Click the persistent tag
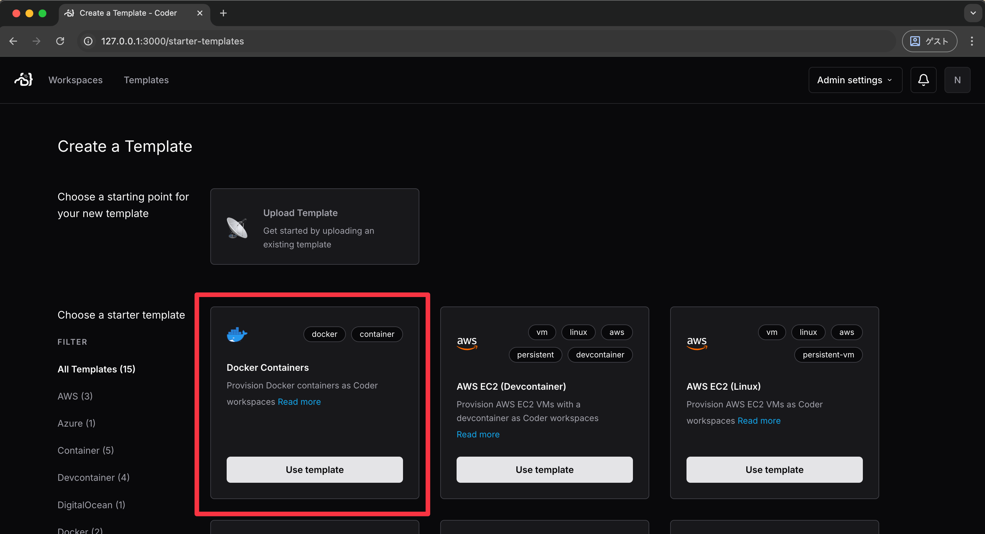 point(535,355)
